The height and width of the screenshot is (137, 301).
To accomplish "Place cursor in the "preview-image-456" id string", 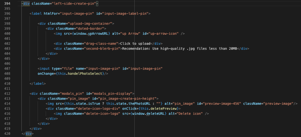I will tap(221, 103).
